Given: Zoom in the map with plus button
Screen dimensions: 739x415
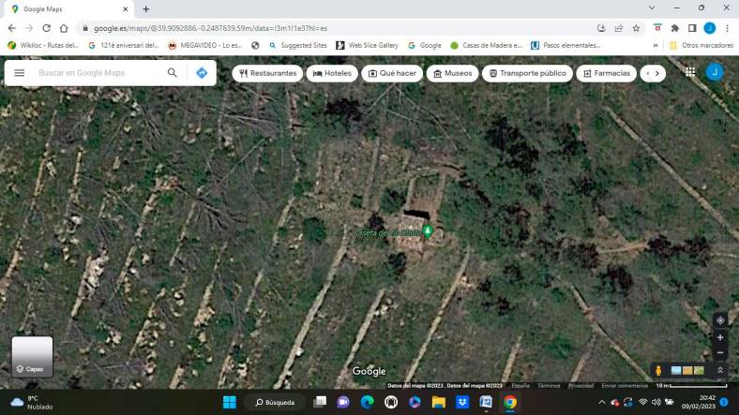Looking at the screenshot, I should (x=720, y=337).
